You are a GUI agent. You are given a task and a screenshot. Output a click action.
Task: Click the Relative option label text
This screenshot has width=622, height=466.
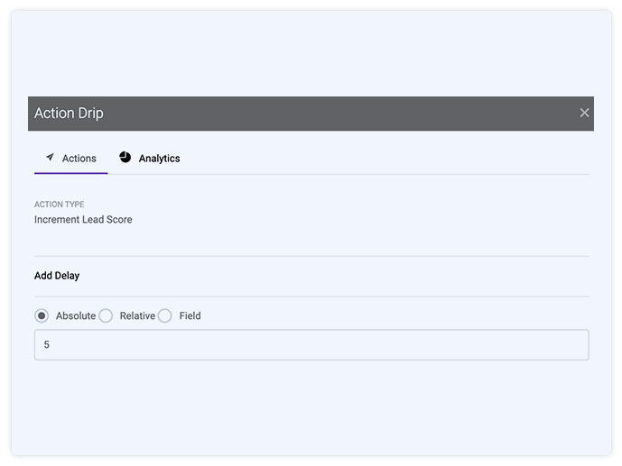point(137,316)
